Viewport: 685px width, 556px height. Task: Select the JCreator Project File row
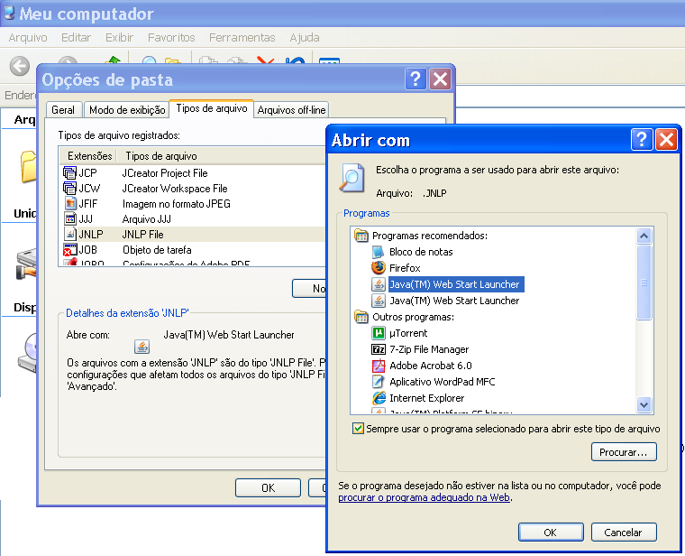tap(193, 173)
